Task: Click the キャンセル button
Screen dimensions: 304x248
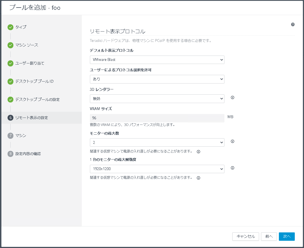Action: coord(245,237)
